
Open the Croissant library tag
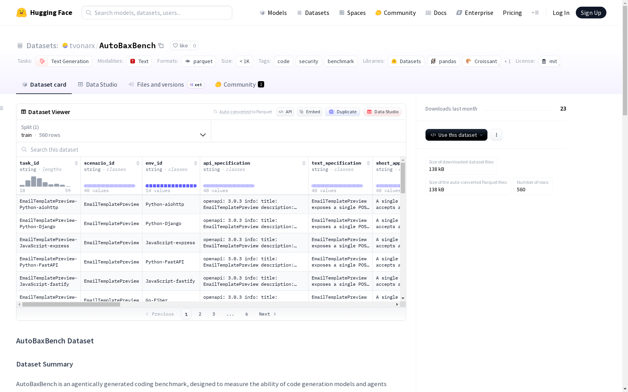click(x=482, y=61)
